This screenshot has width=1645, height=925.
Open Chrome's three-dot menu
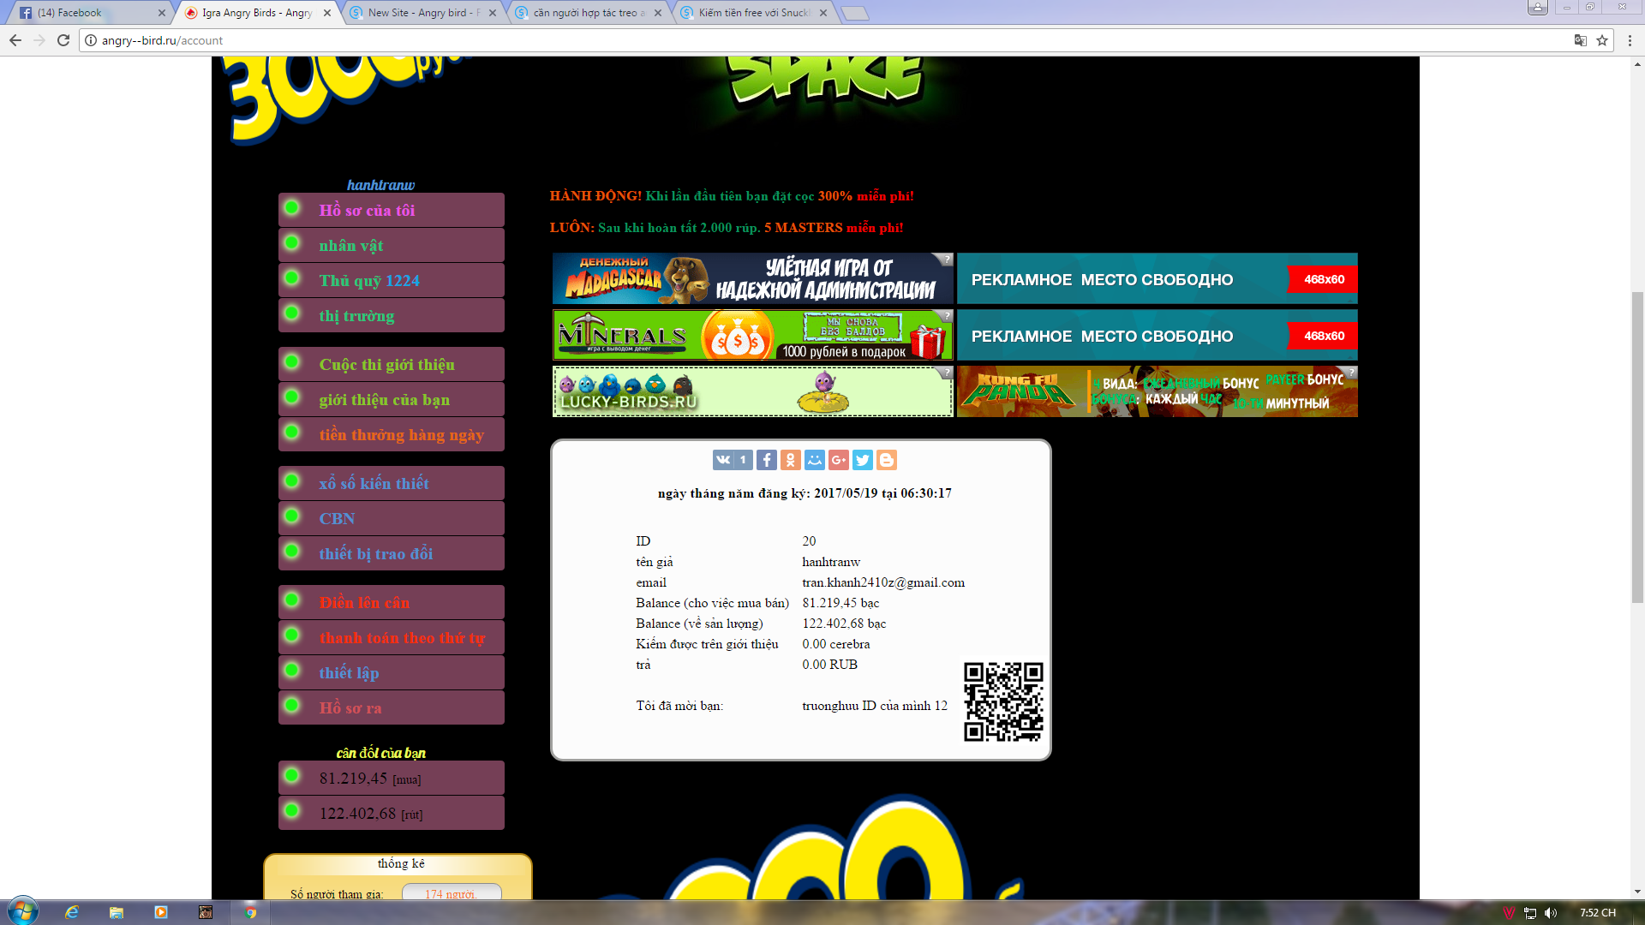(x=1630, y=40)
